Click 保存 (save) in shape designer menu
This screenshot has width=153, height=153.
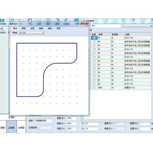coord(59,28)
